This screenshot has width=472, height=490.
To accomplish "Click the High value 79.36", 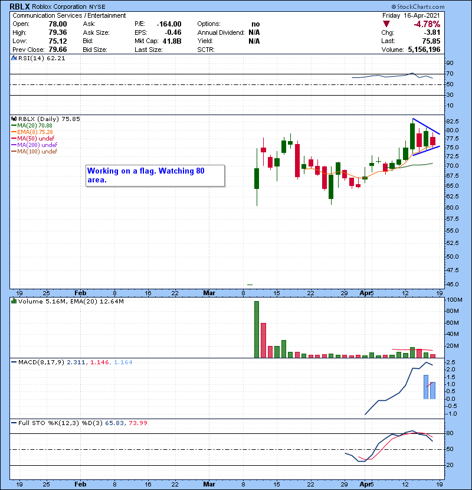I will 58,32.
